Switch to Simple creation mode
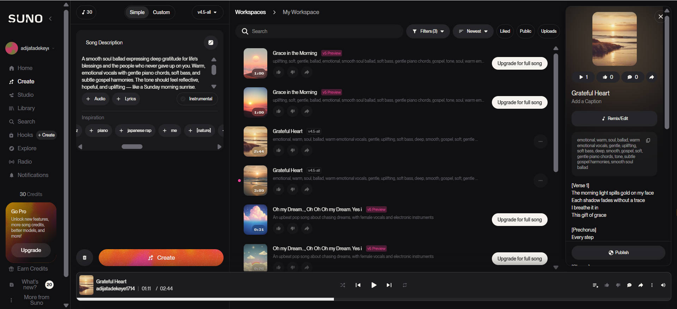 (137, 12)
